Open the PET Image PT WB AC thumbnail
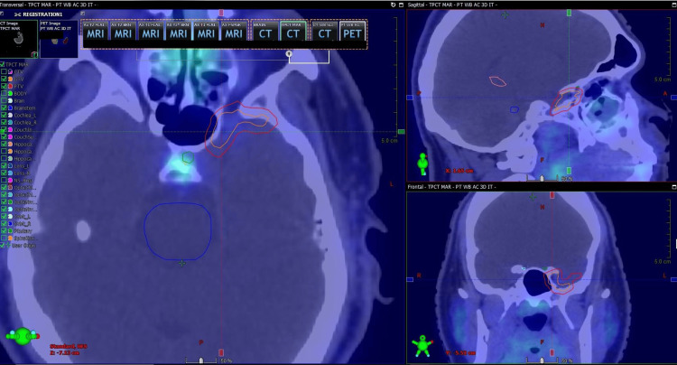Image resolution: width=677 pixels, height=365 pixels. click(59, 39)
